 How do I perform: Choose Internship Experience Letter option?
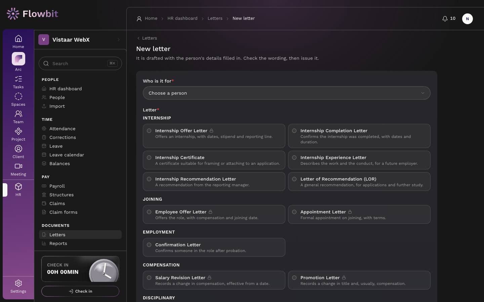click(359, 160)
